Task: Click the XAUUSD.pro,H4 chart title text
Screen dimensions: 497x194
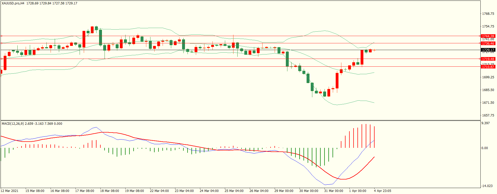Action: [x=13, y=3]
